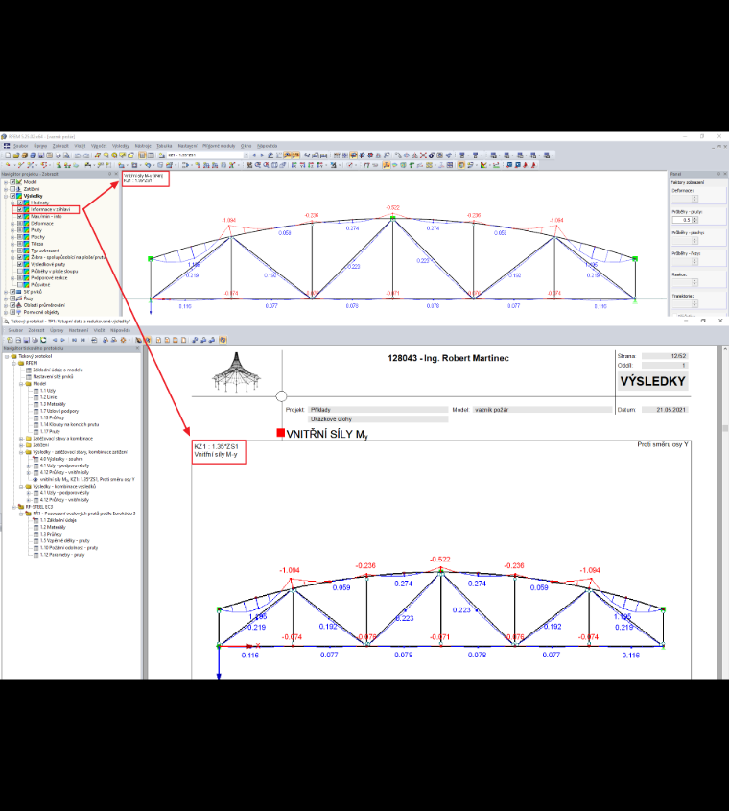Toggle the Max/min - info checkbox
729x811 pixels.
[19, 216]
